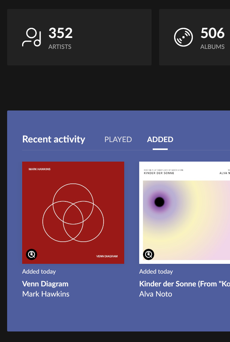Click the 506 albums count

tap(212, 33)
